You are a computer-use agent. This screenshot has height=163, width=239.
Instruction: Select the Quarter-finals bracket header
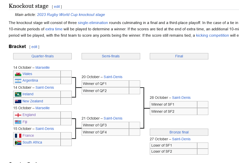coord(43,56)
